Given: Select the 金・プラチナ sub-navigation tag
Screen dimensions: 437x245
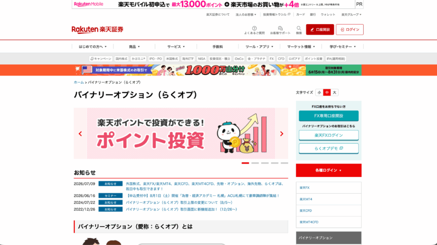Looking at the screenshot, I should coord(256,59).
